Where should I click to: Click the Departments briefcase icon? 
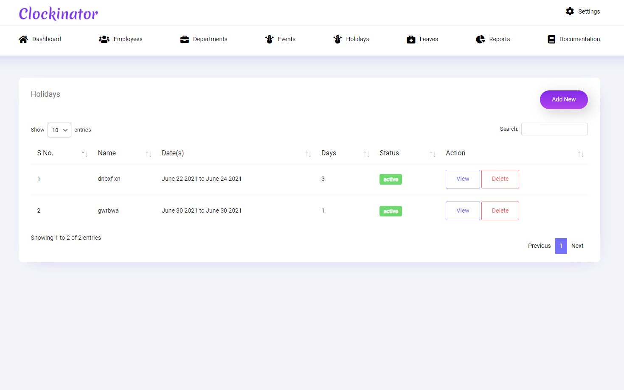coord(184,39)
